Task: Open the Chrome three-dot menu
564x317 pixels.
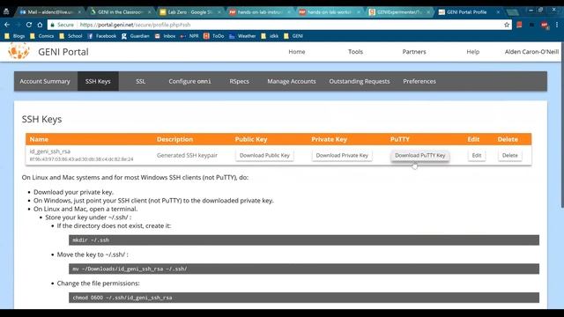Action: (x=557, y=25)
